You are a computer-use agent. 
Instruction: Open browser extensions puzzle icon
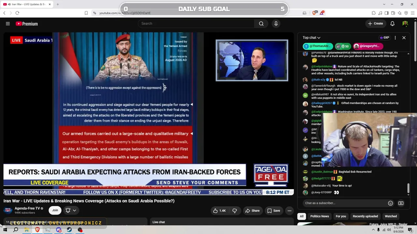(374, 13)
